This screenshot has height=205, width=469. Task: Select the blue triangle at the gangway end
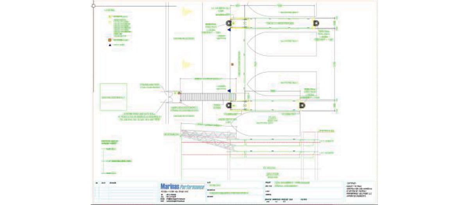click(x=230, y=91)
